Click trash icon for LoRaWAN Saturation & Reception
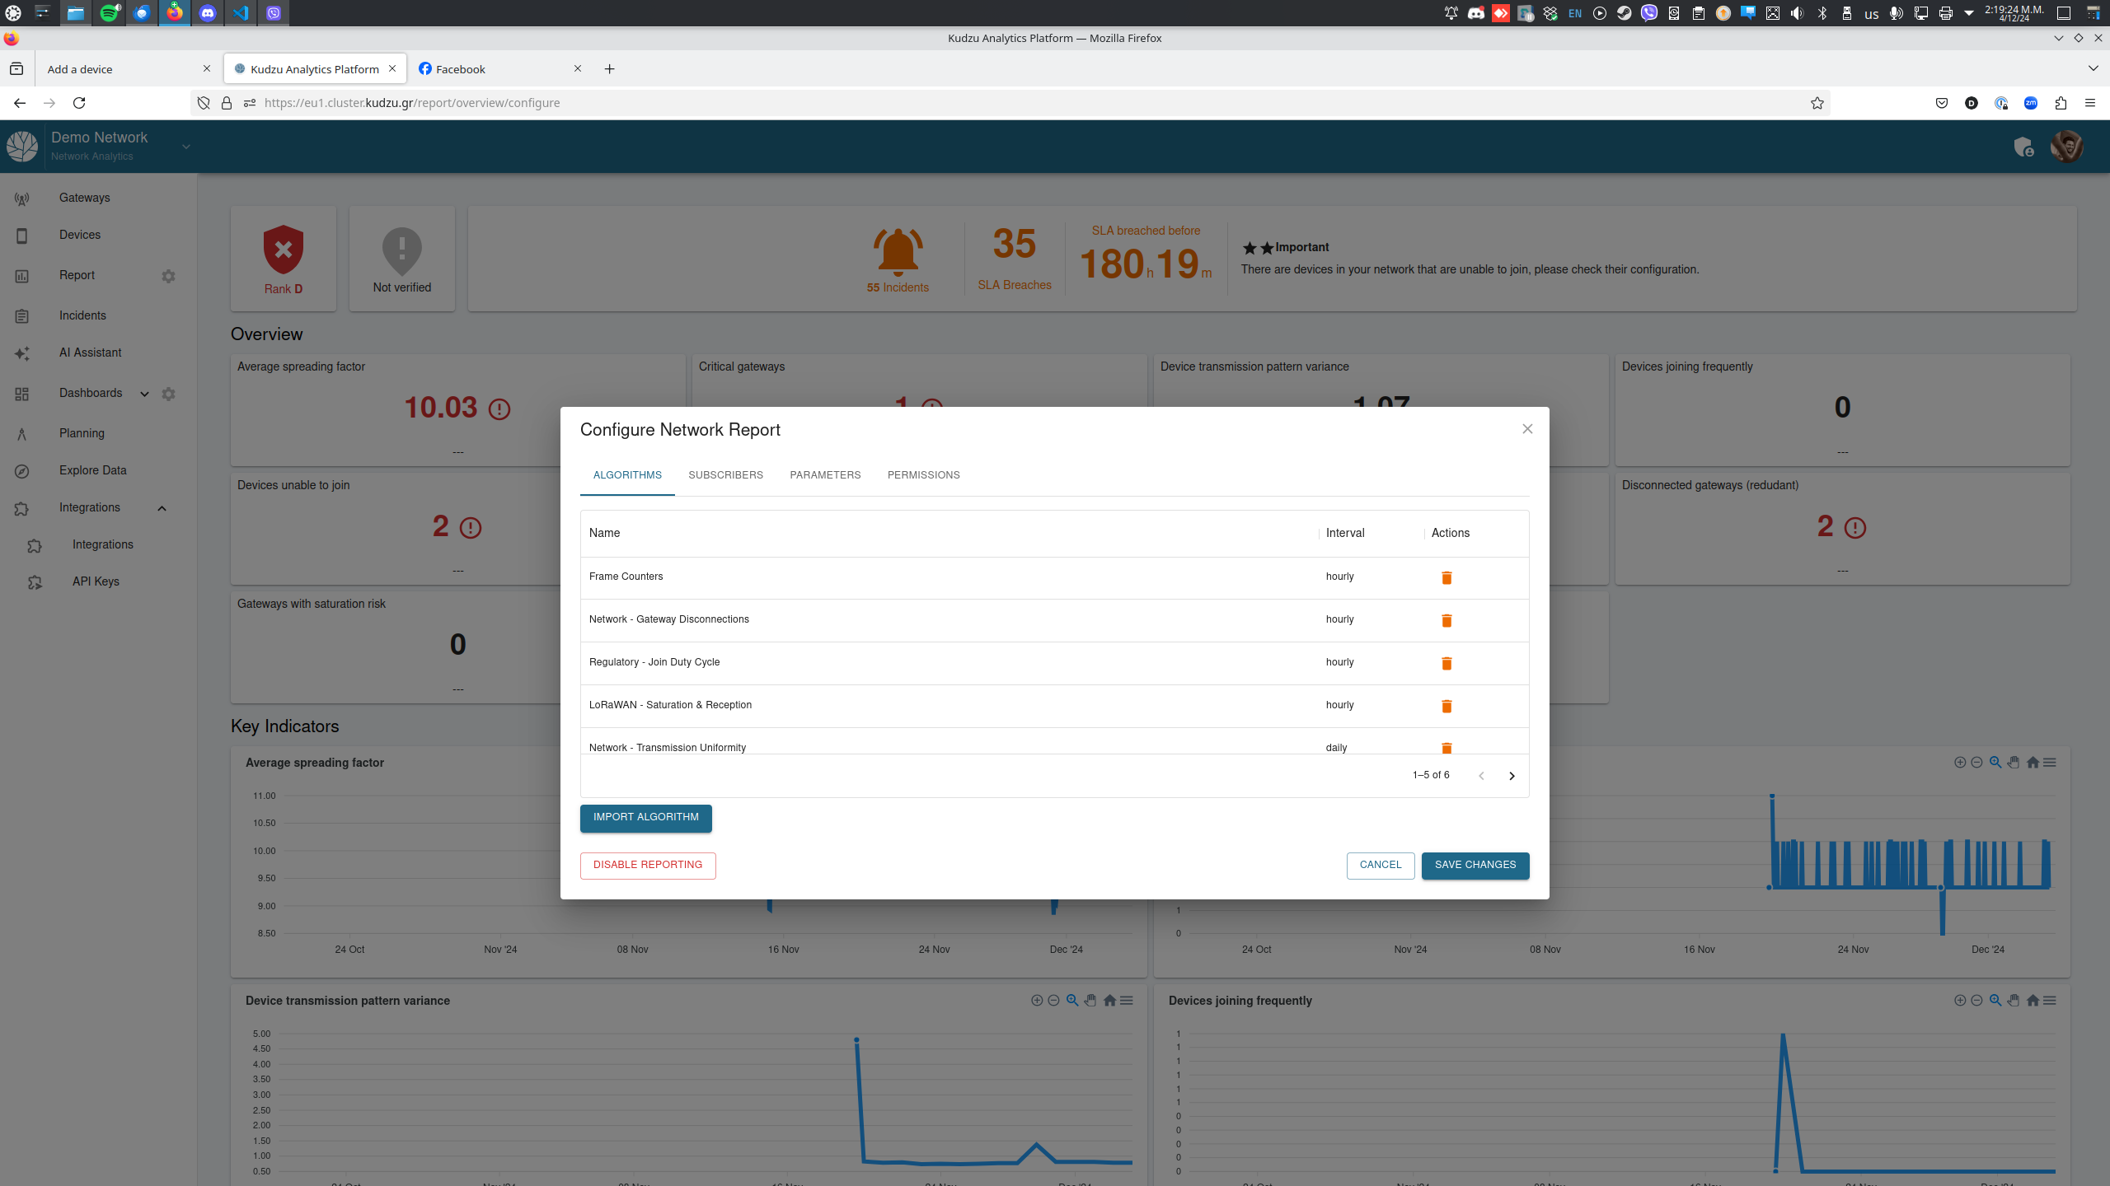 (1446, 706)
